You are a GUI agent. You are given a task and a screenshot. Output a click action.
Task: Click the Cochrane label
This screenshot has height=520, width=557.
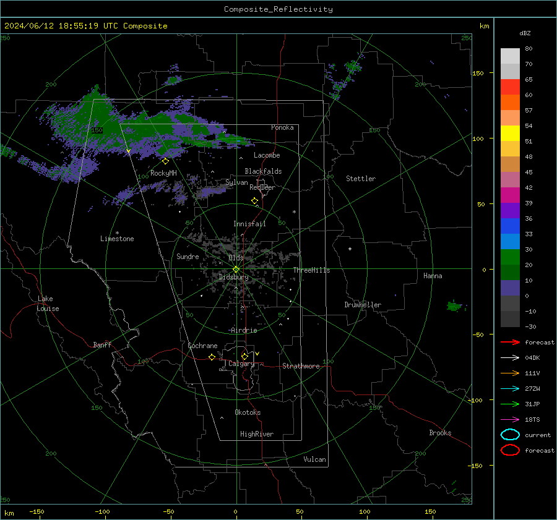(x=202, y=346)
